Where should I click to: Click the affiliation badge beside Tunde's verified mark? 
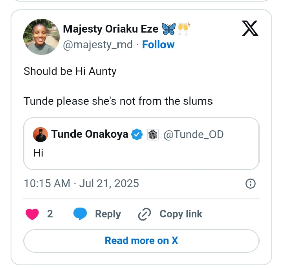pyautogui.click(x=152, y=135)
